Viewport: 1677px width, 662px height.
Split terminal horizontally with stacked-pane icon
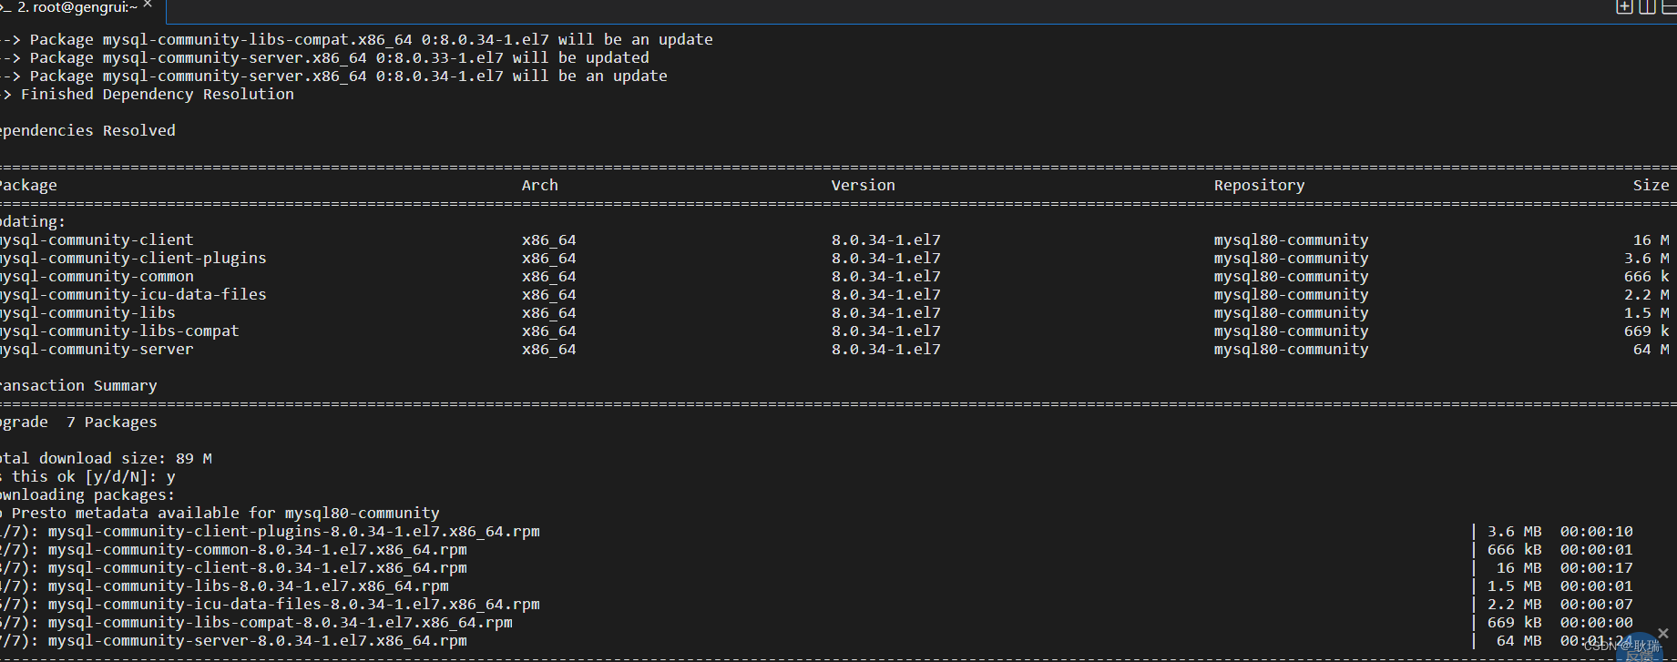[x=1669, y=7]
